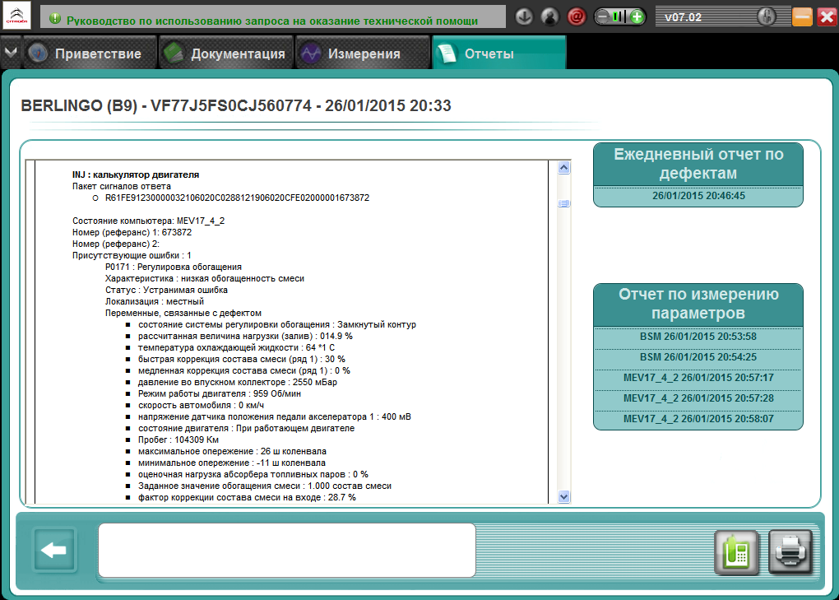Go to the Измерения tab
Screen dimensions: 839x600
tap(363, 53)
